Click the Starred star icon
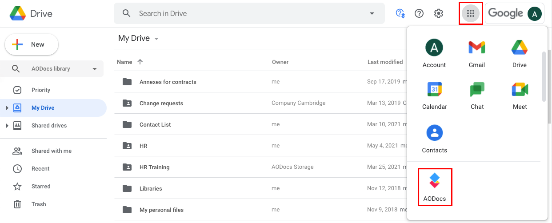 tap(17, 187)
